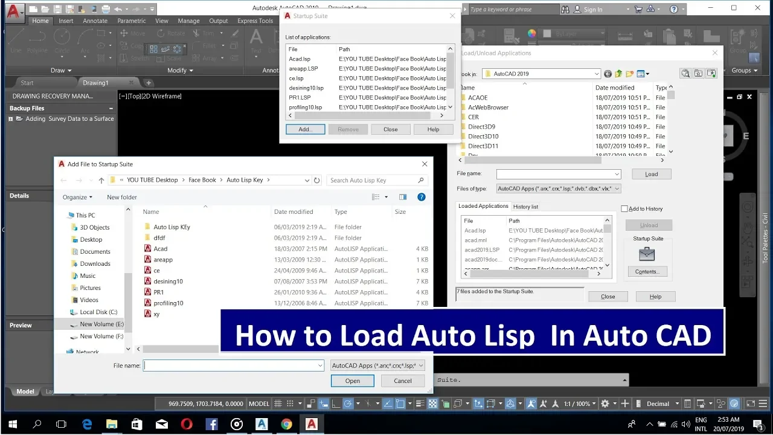Toggle dynamic input in status bar
Screen dimensions: 773x435
point(322,404)
